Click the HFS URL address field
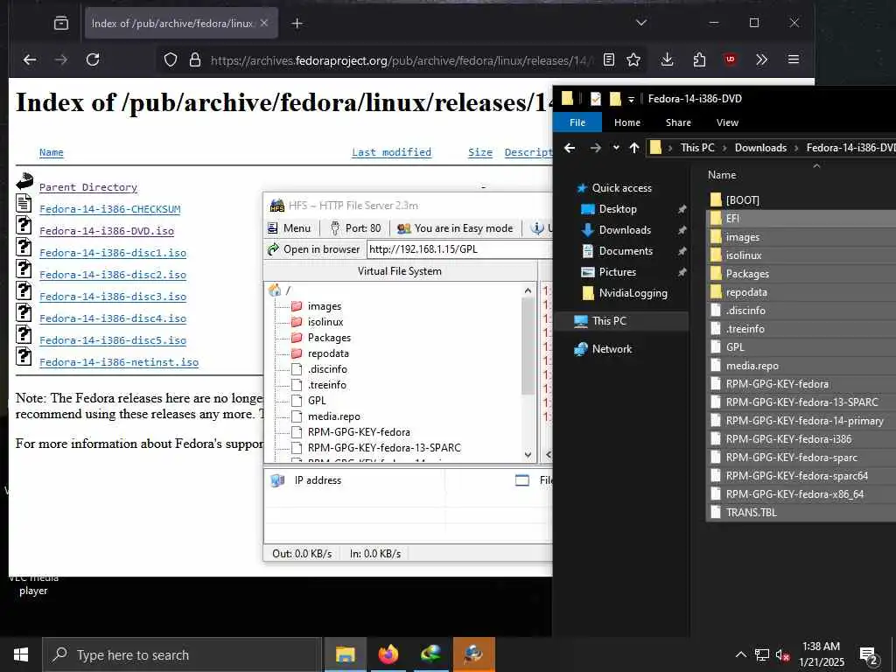Viewport: 896px width, 672px height. (x=458, y=249)
